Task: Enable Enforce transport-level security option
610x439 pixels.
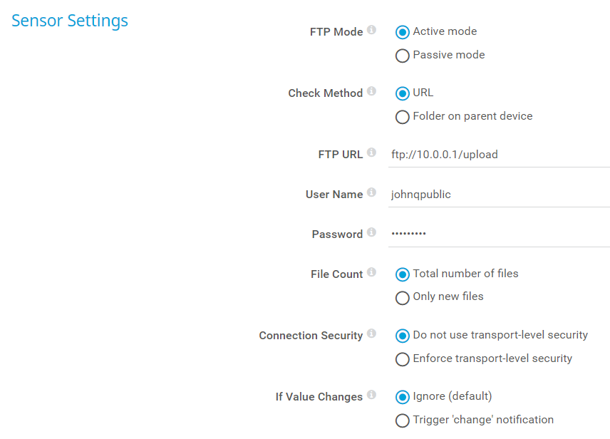Action: tap(403, 359)
